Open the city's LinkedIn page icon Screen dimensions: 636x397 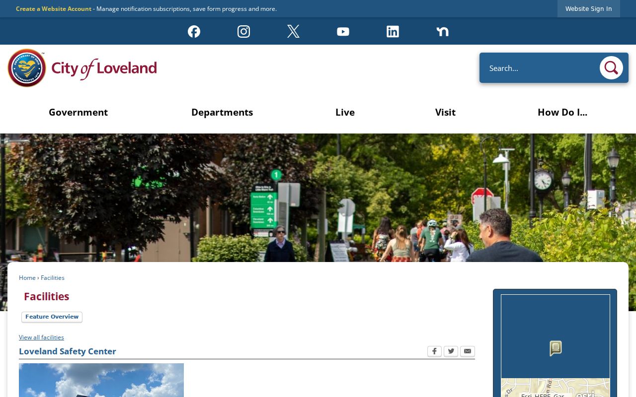point(393,31)
